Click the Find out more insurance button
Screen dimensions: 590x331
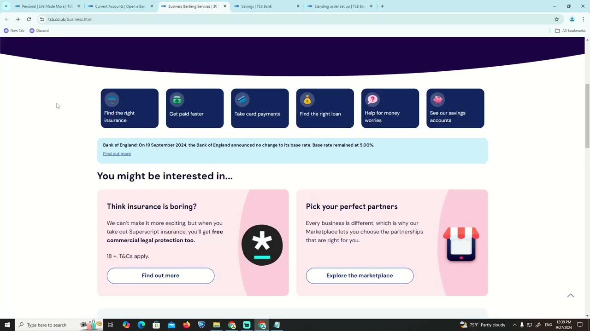160,276
